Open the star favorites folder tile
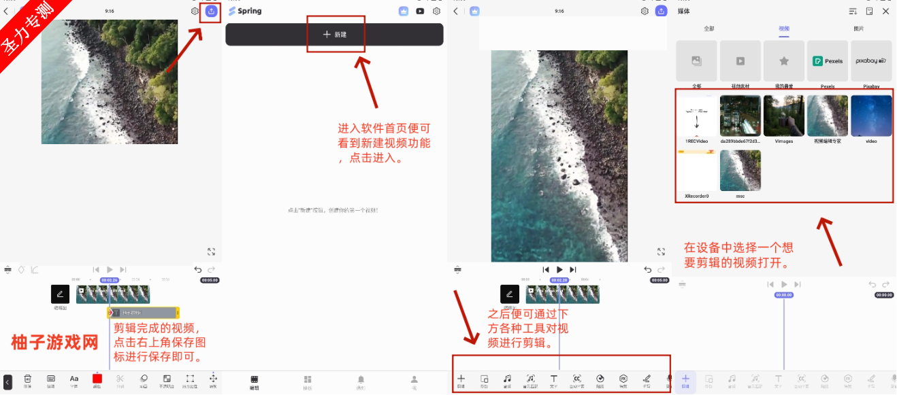897x395 pixels. click(784, 61)
